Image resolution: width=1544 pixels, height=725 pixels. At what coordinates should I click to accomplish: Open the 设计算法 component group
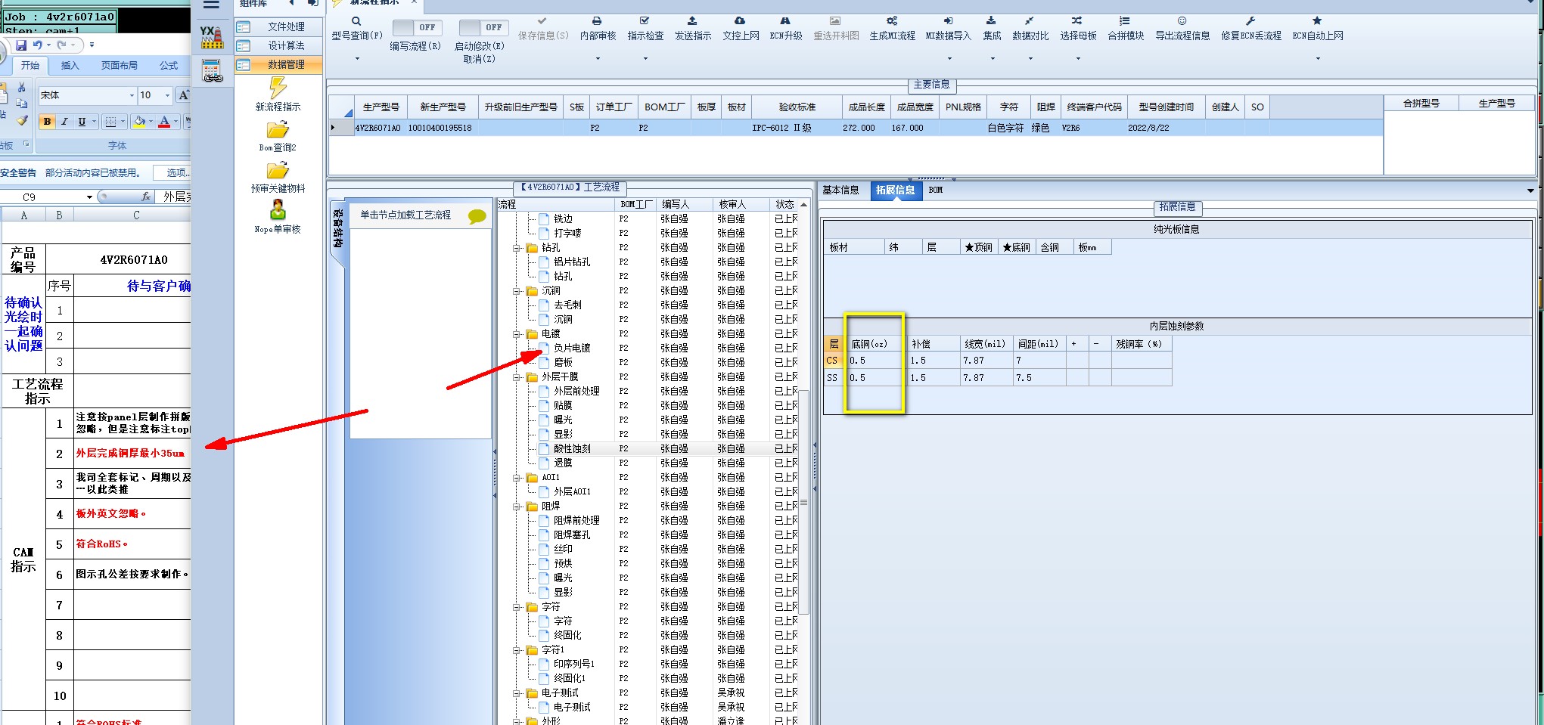(278, 45)
